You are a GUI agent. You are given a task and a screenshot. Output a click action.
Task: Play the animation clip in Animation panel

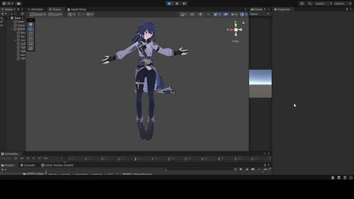pos(34,158)
